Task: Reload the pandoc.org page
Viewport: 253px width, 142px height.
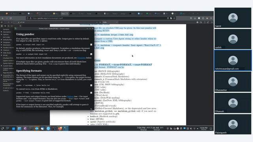Action: pos(11,18)
